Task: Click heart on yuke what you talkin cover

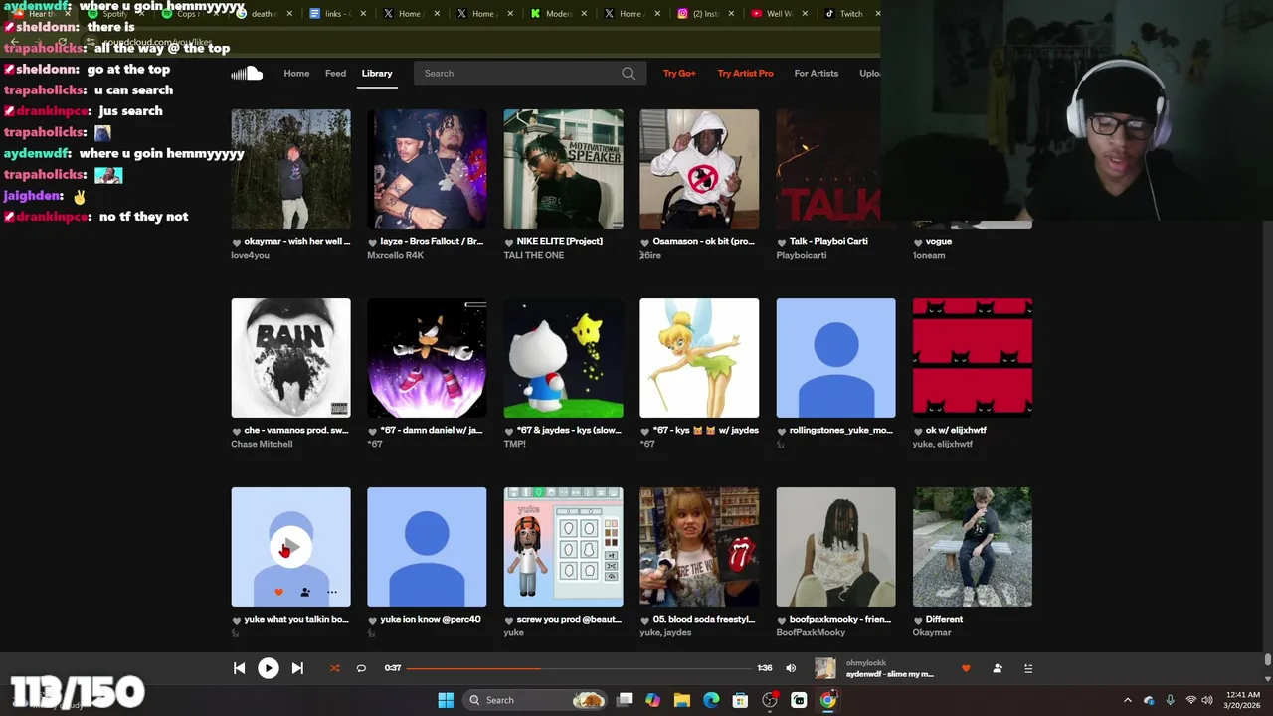Action: coord(278,592)
